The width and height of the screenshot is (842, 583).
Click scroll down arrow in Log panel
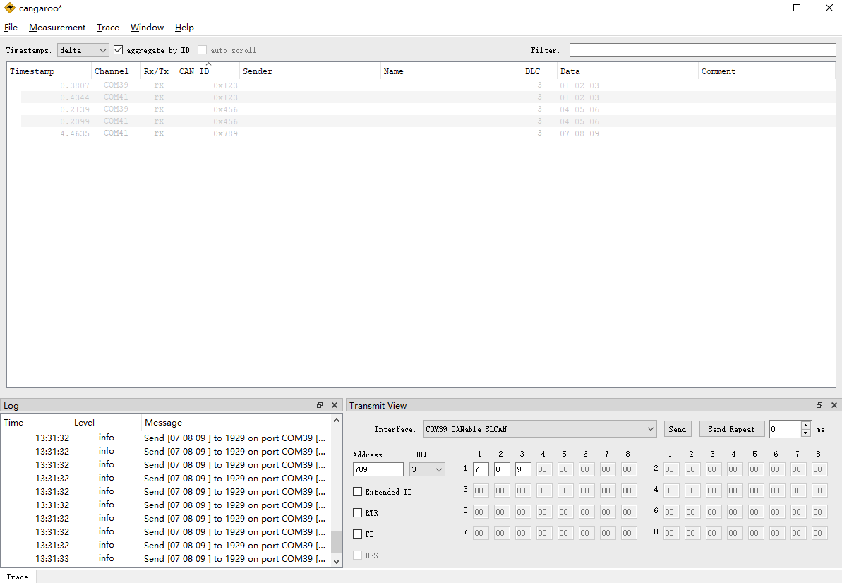(x=336, y=562)
